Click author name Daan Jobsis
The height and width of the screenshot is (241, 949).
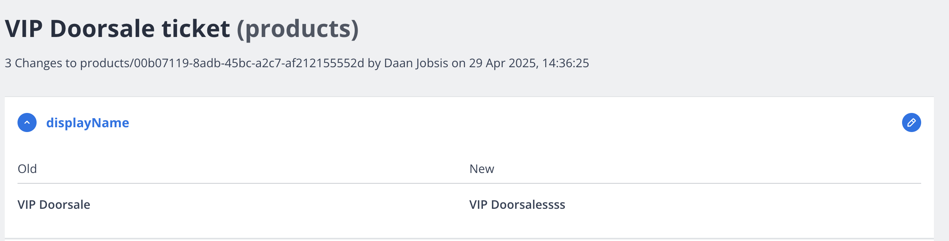(416, 63)
